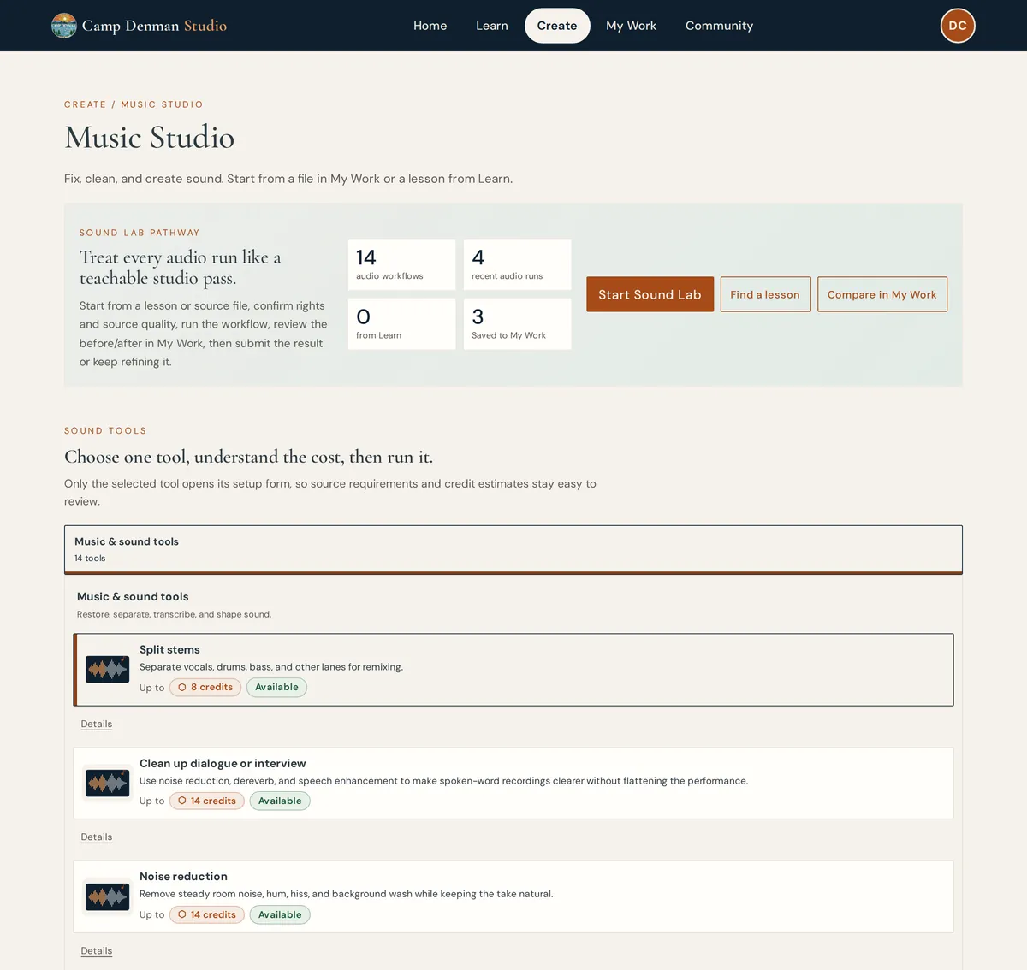
Task: Click the Music Studio page heading
Action: 150,138
